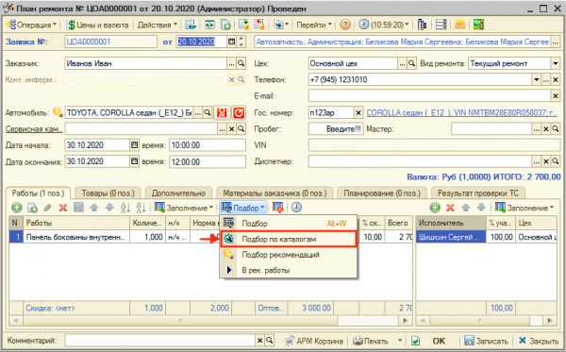Click the red person icon beside car field
This screenshot has height=352, width=566.
point(222,113)
